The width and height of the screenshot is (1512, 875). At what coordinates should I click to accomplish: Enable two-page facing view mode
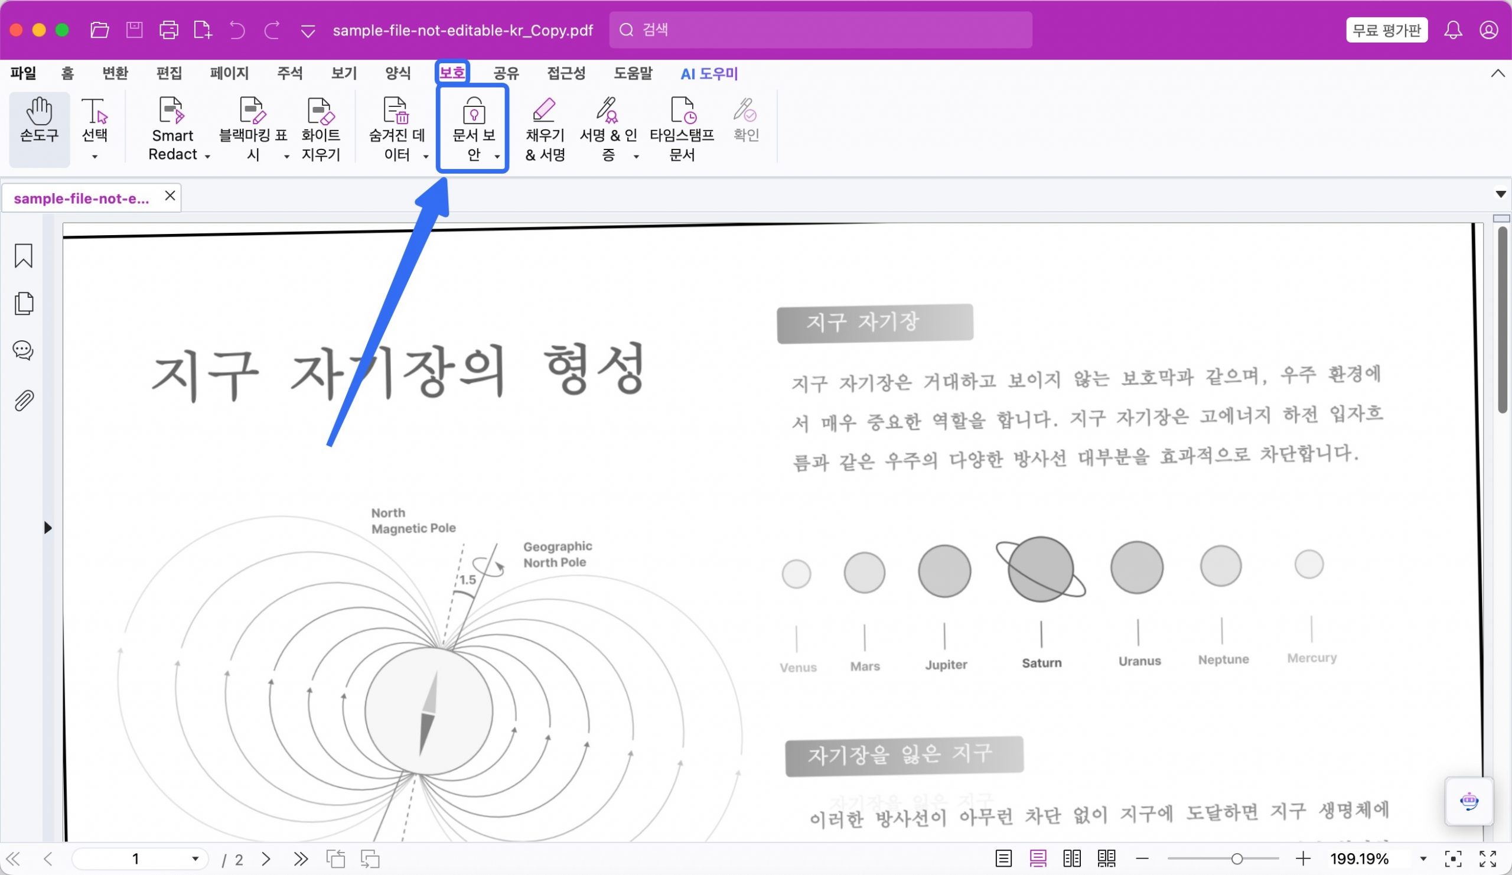(x=1072, y=859)
